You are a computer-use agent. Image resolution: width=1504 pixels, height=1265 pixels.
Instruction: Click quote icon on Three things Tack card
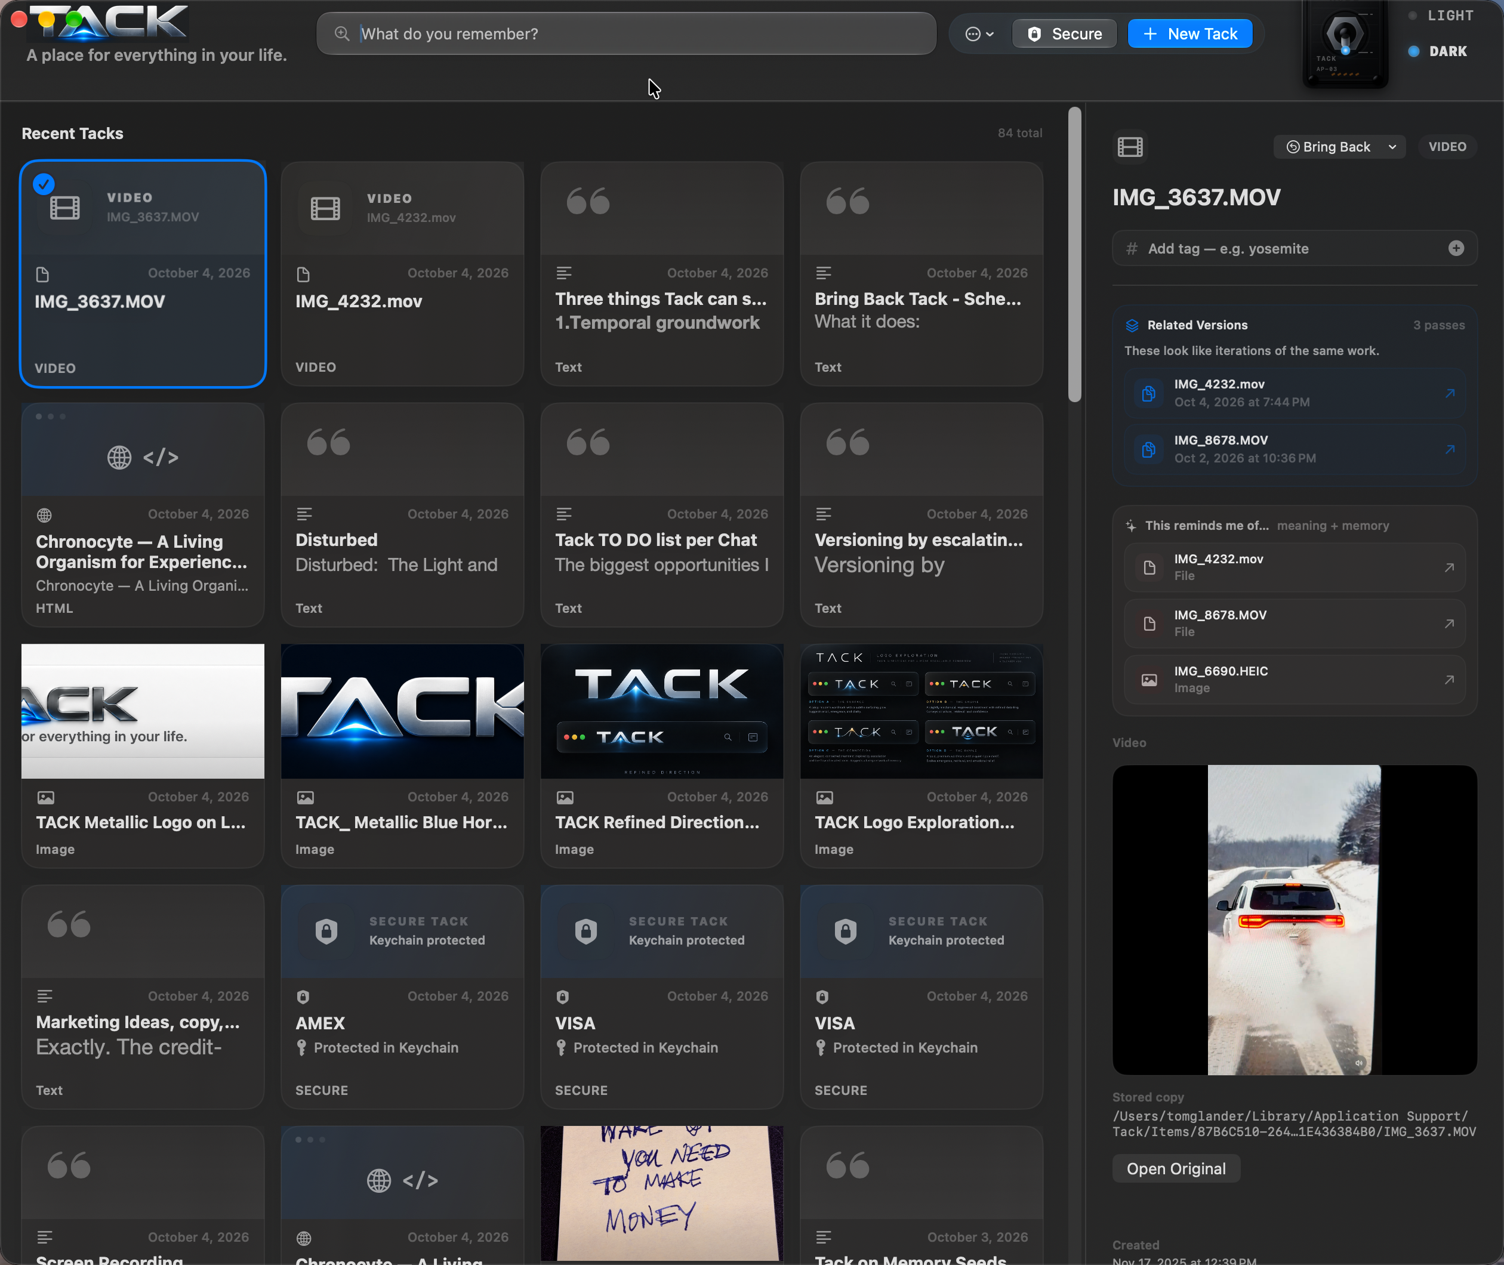(x=588, y=202)
